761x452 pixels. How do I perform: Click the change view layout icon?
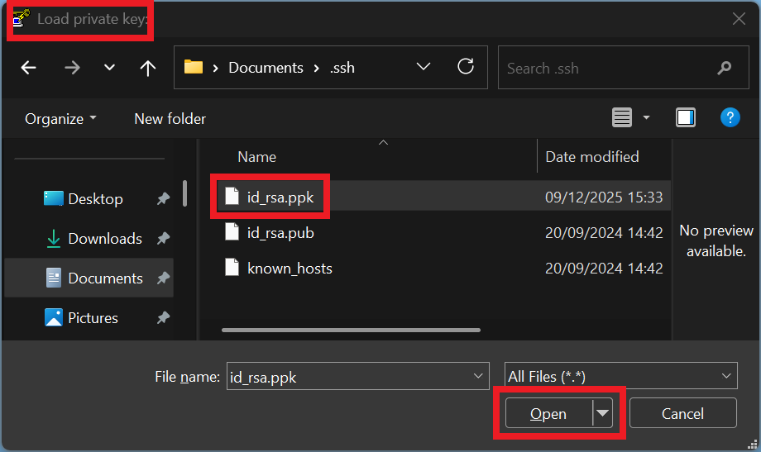coord(622,118)
